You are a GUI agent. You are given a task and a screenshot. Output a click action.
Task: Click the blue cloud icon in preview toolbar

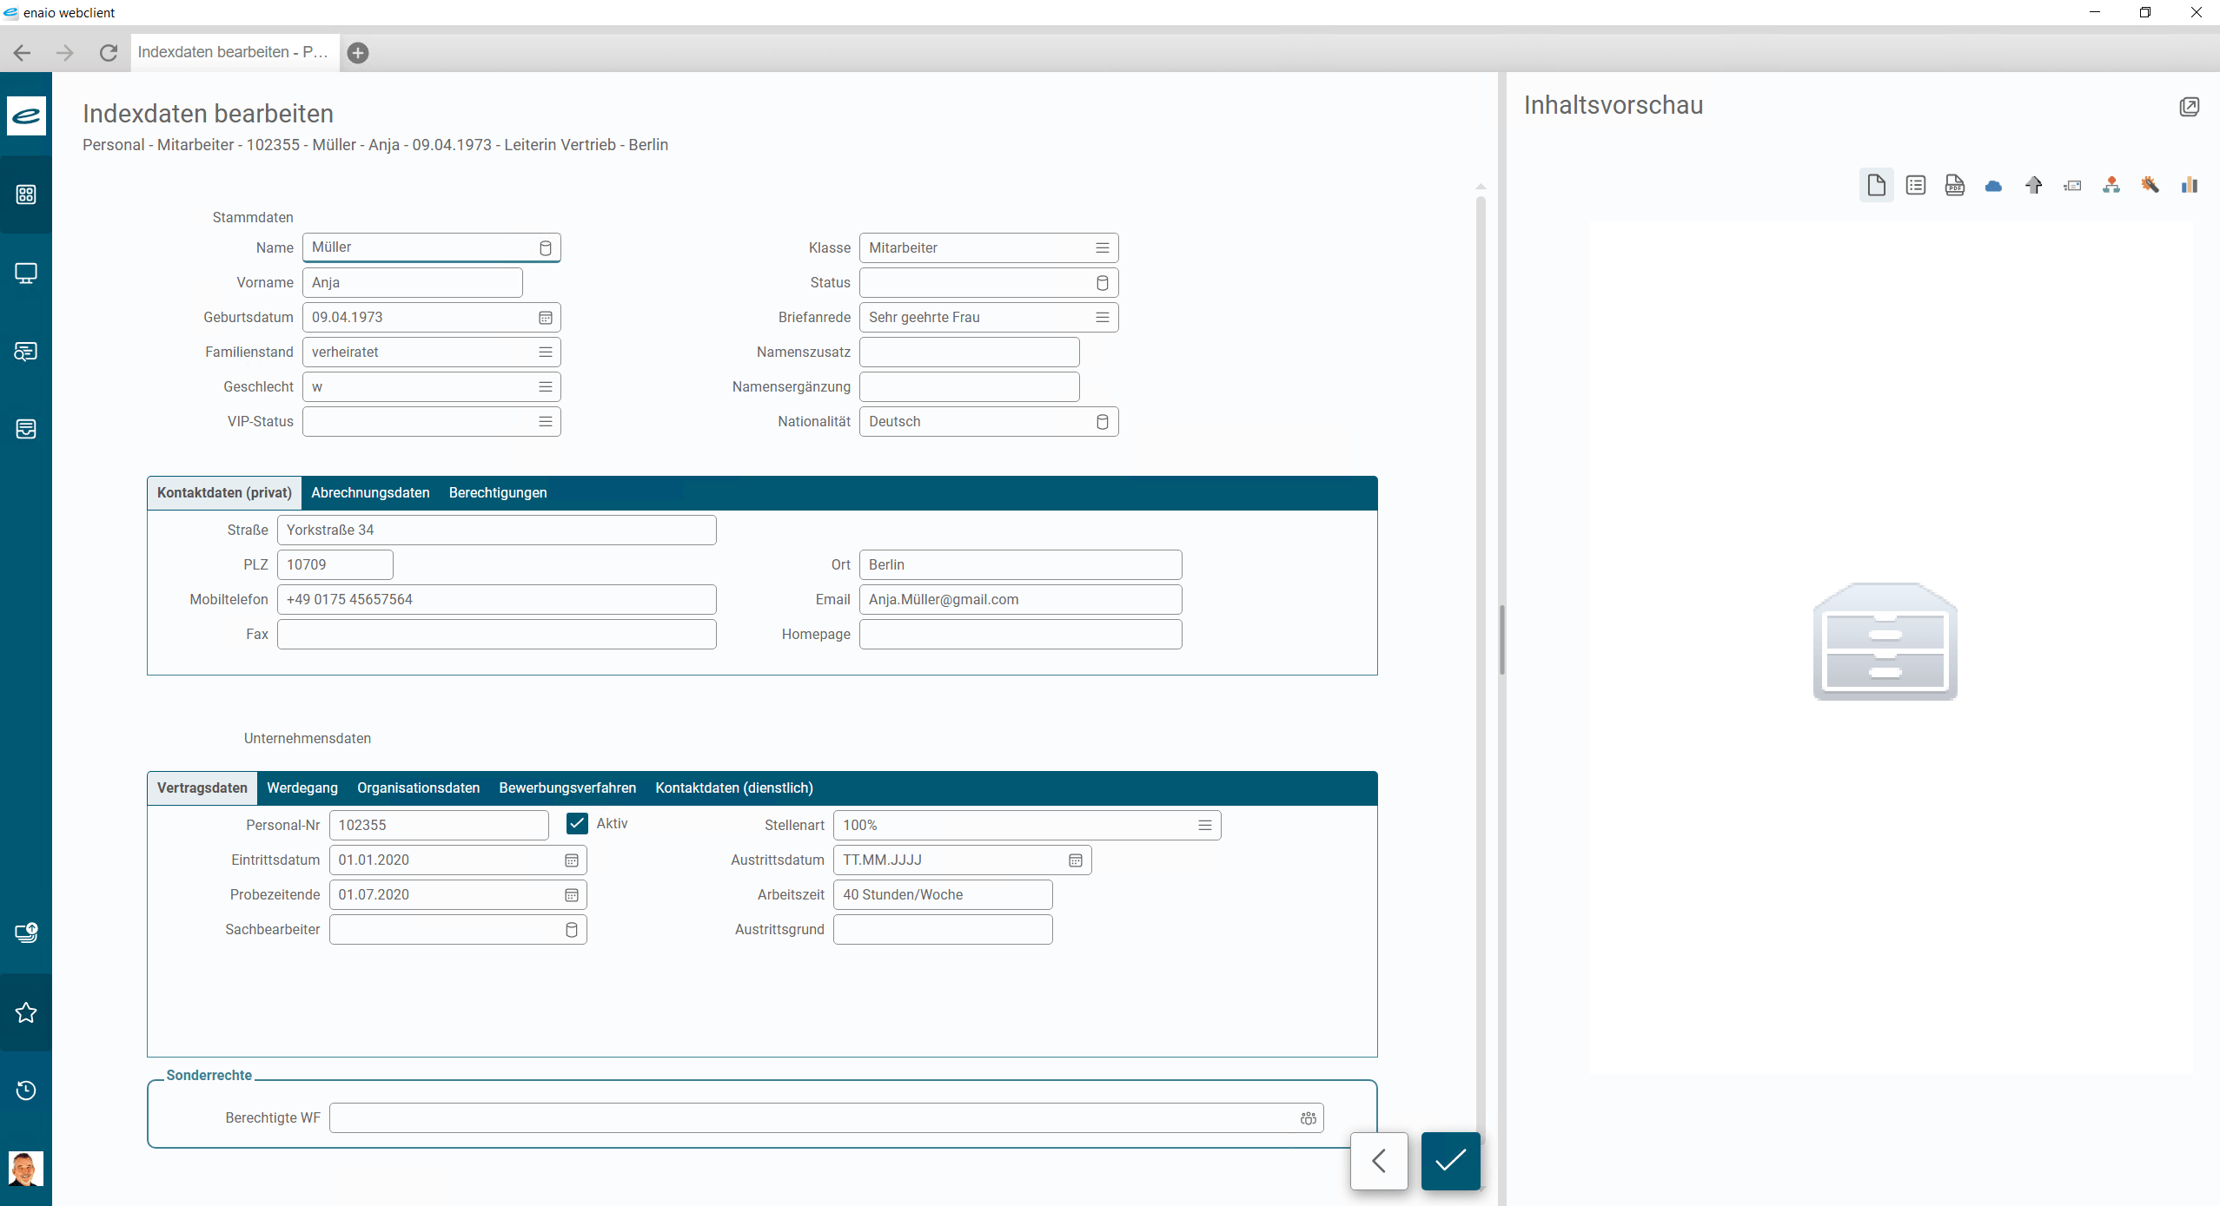click(1993, 185)
